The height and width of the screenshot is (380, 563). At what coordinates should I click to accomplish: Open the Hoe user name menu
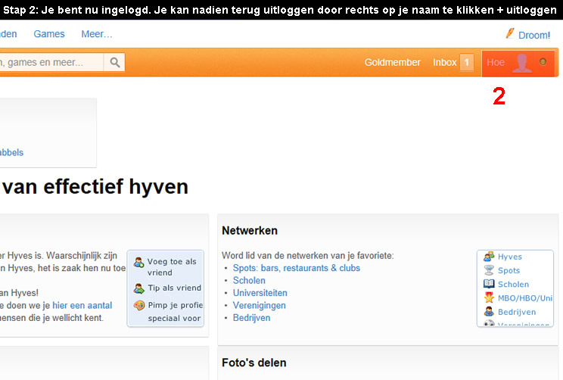click(496, 63)
